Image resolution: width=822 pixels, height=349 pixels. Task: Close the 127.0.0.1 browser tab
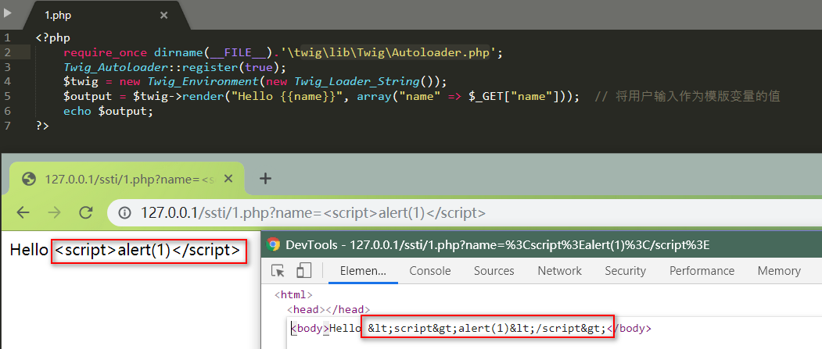point(232,179)
